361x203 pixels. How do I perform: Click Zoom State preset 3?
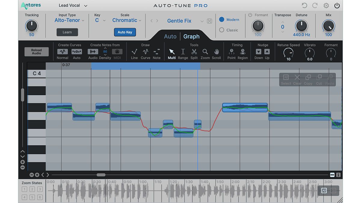[40, 189]
